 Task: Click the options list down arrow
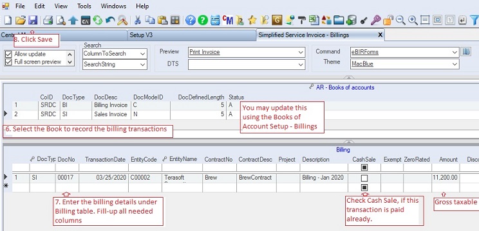pyautogui.click(x=70, y=62)
